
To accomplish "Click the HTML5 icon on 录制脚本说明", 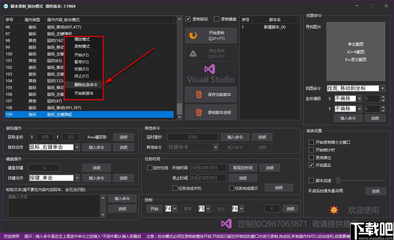I will coord(199,112).
